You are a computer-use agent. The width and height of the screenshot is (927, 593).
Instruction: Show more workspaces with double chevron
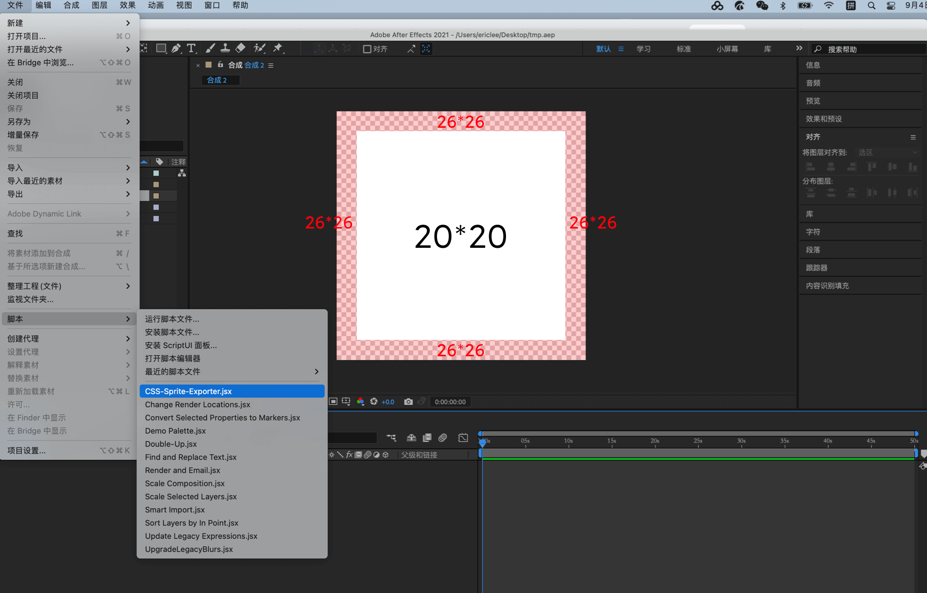[x=799, y=48]
